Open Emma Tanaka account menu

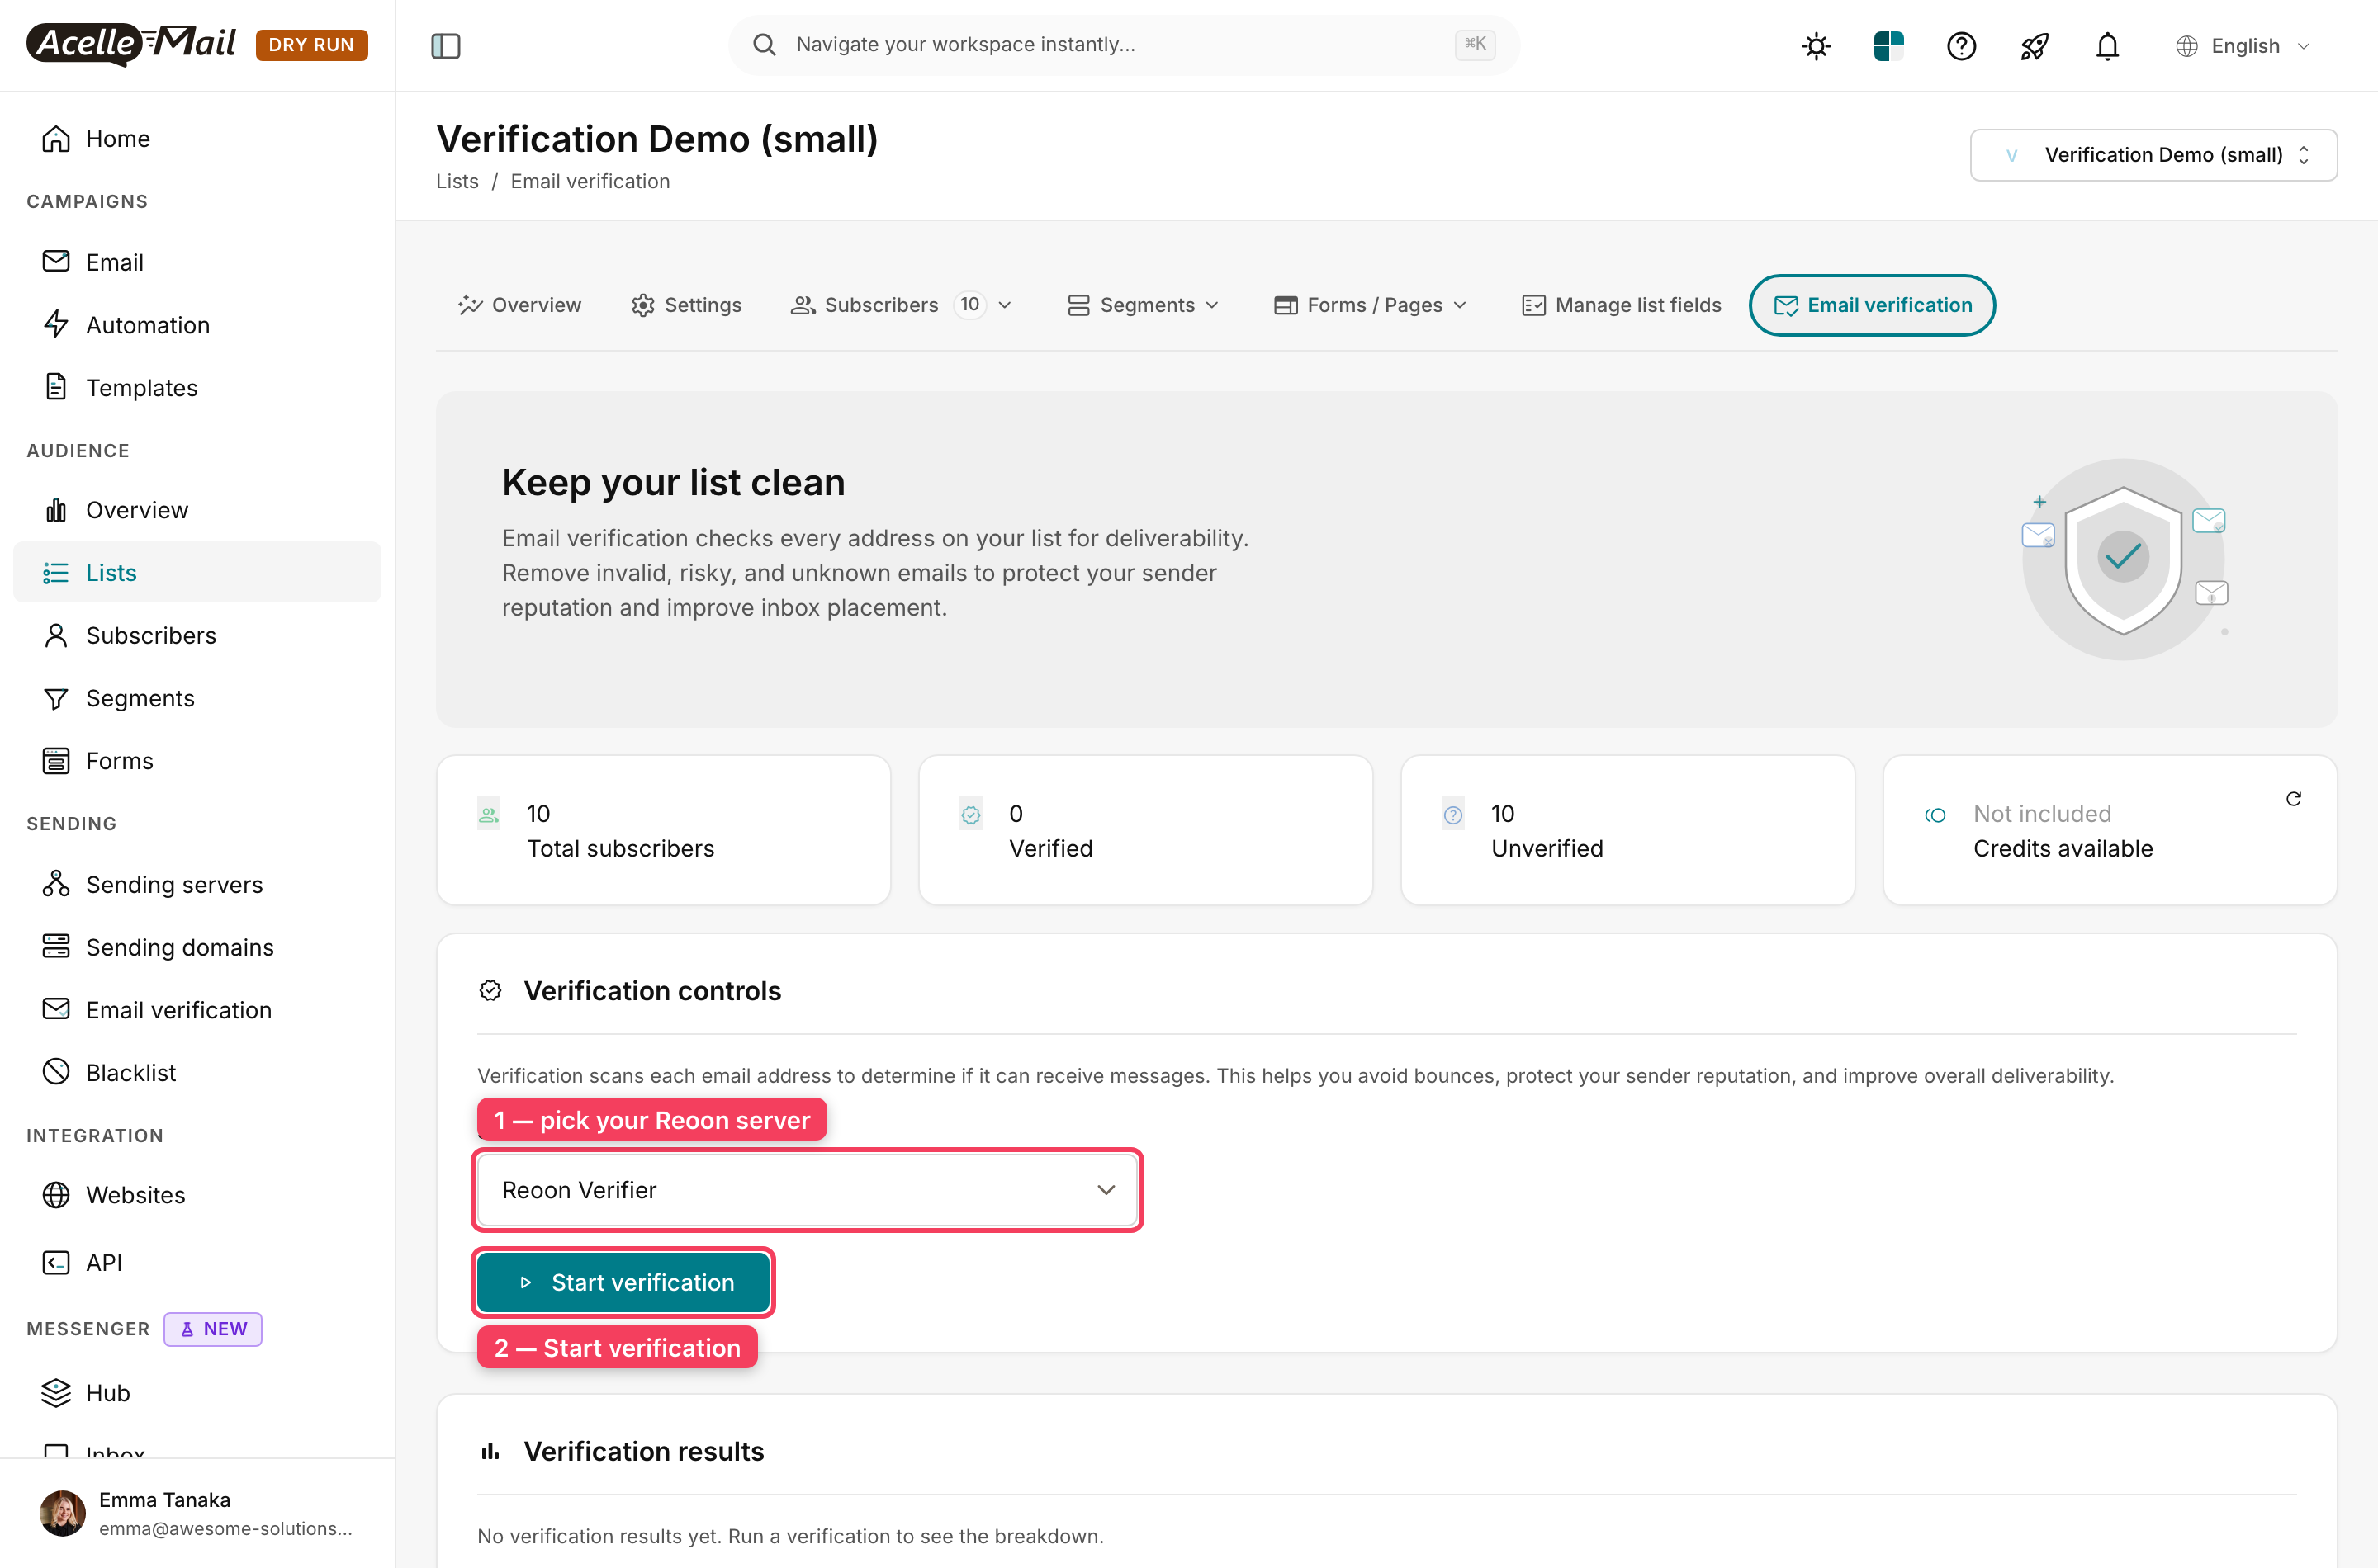(197, 1513)
